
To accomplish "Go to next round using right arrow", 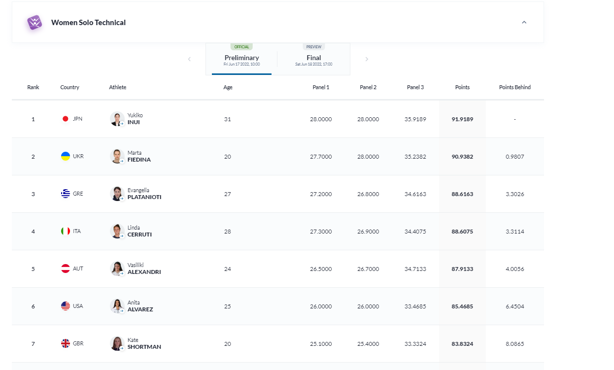I will (367, 59).
